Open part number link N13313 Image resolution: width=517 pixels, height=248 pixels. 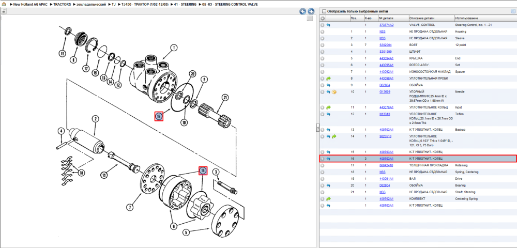tap(385, 114)
